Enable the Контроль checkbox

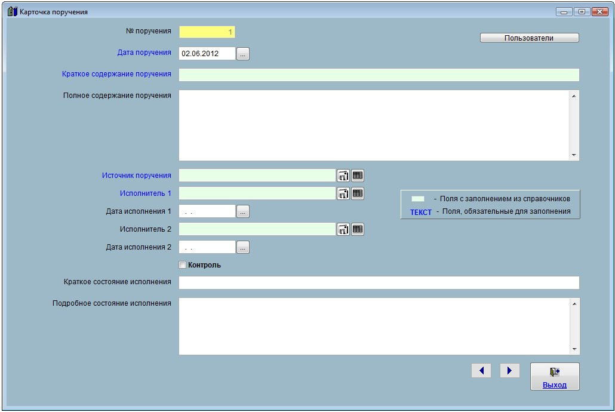coord(182,265)
